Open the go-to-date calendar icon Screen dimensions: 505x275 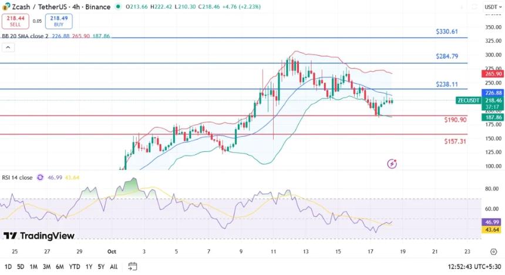coord(133,266)
